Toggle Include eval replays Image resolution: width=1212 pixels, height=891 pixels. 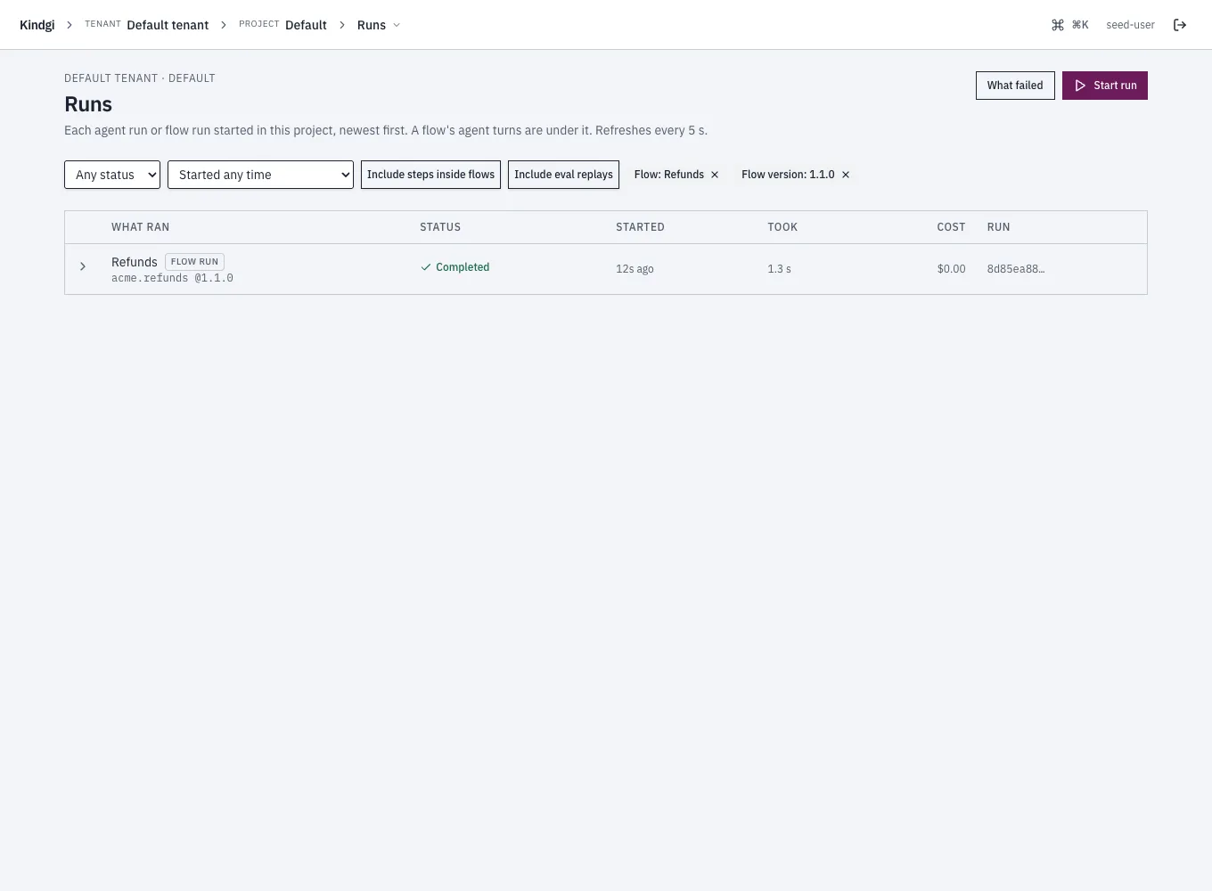[563, 175]
